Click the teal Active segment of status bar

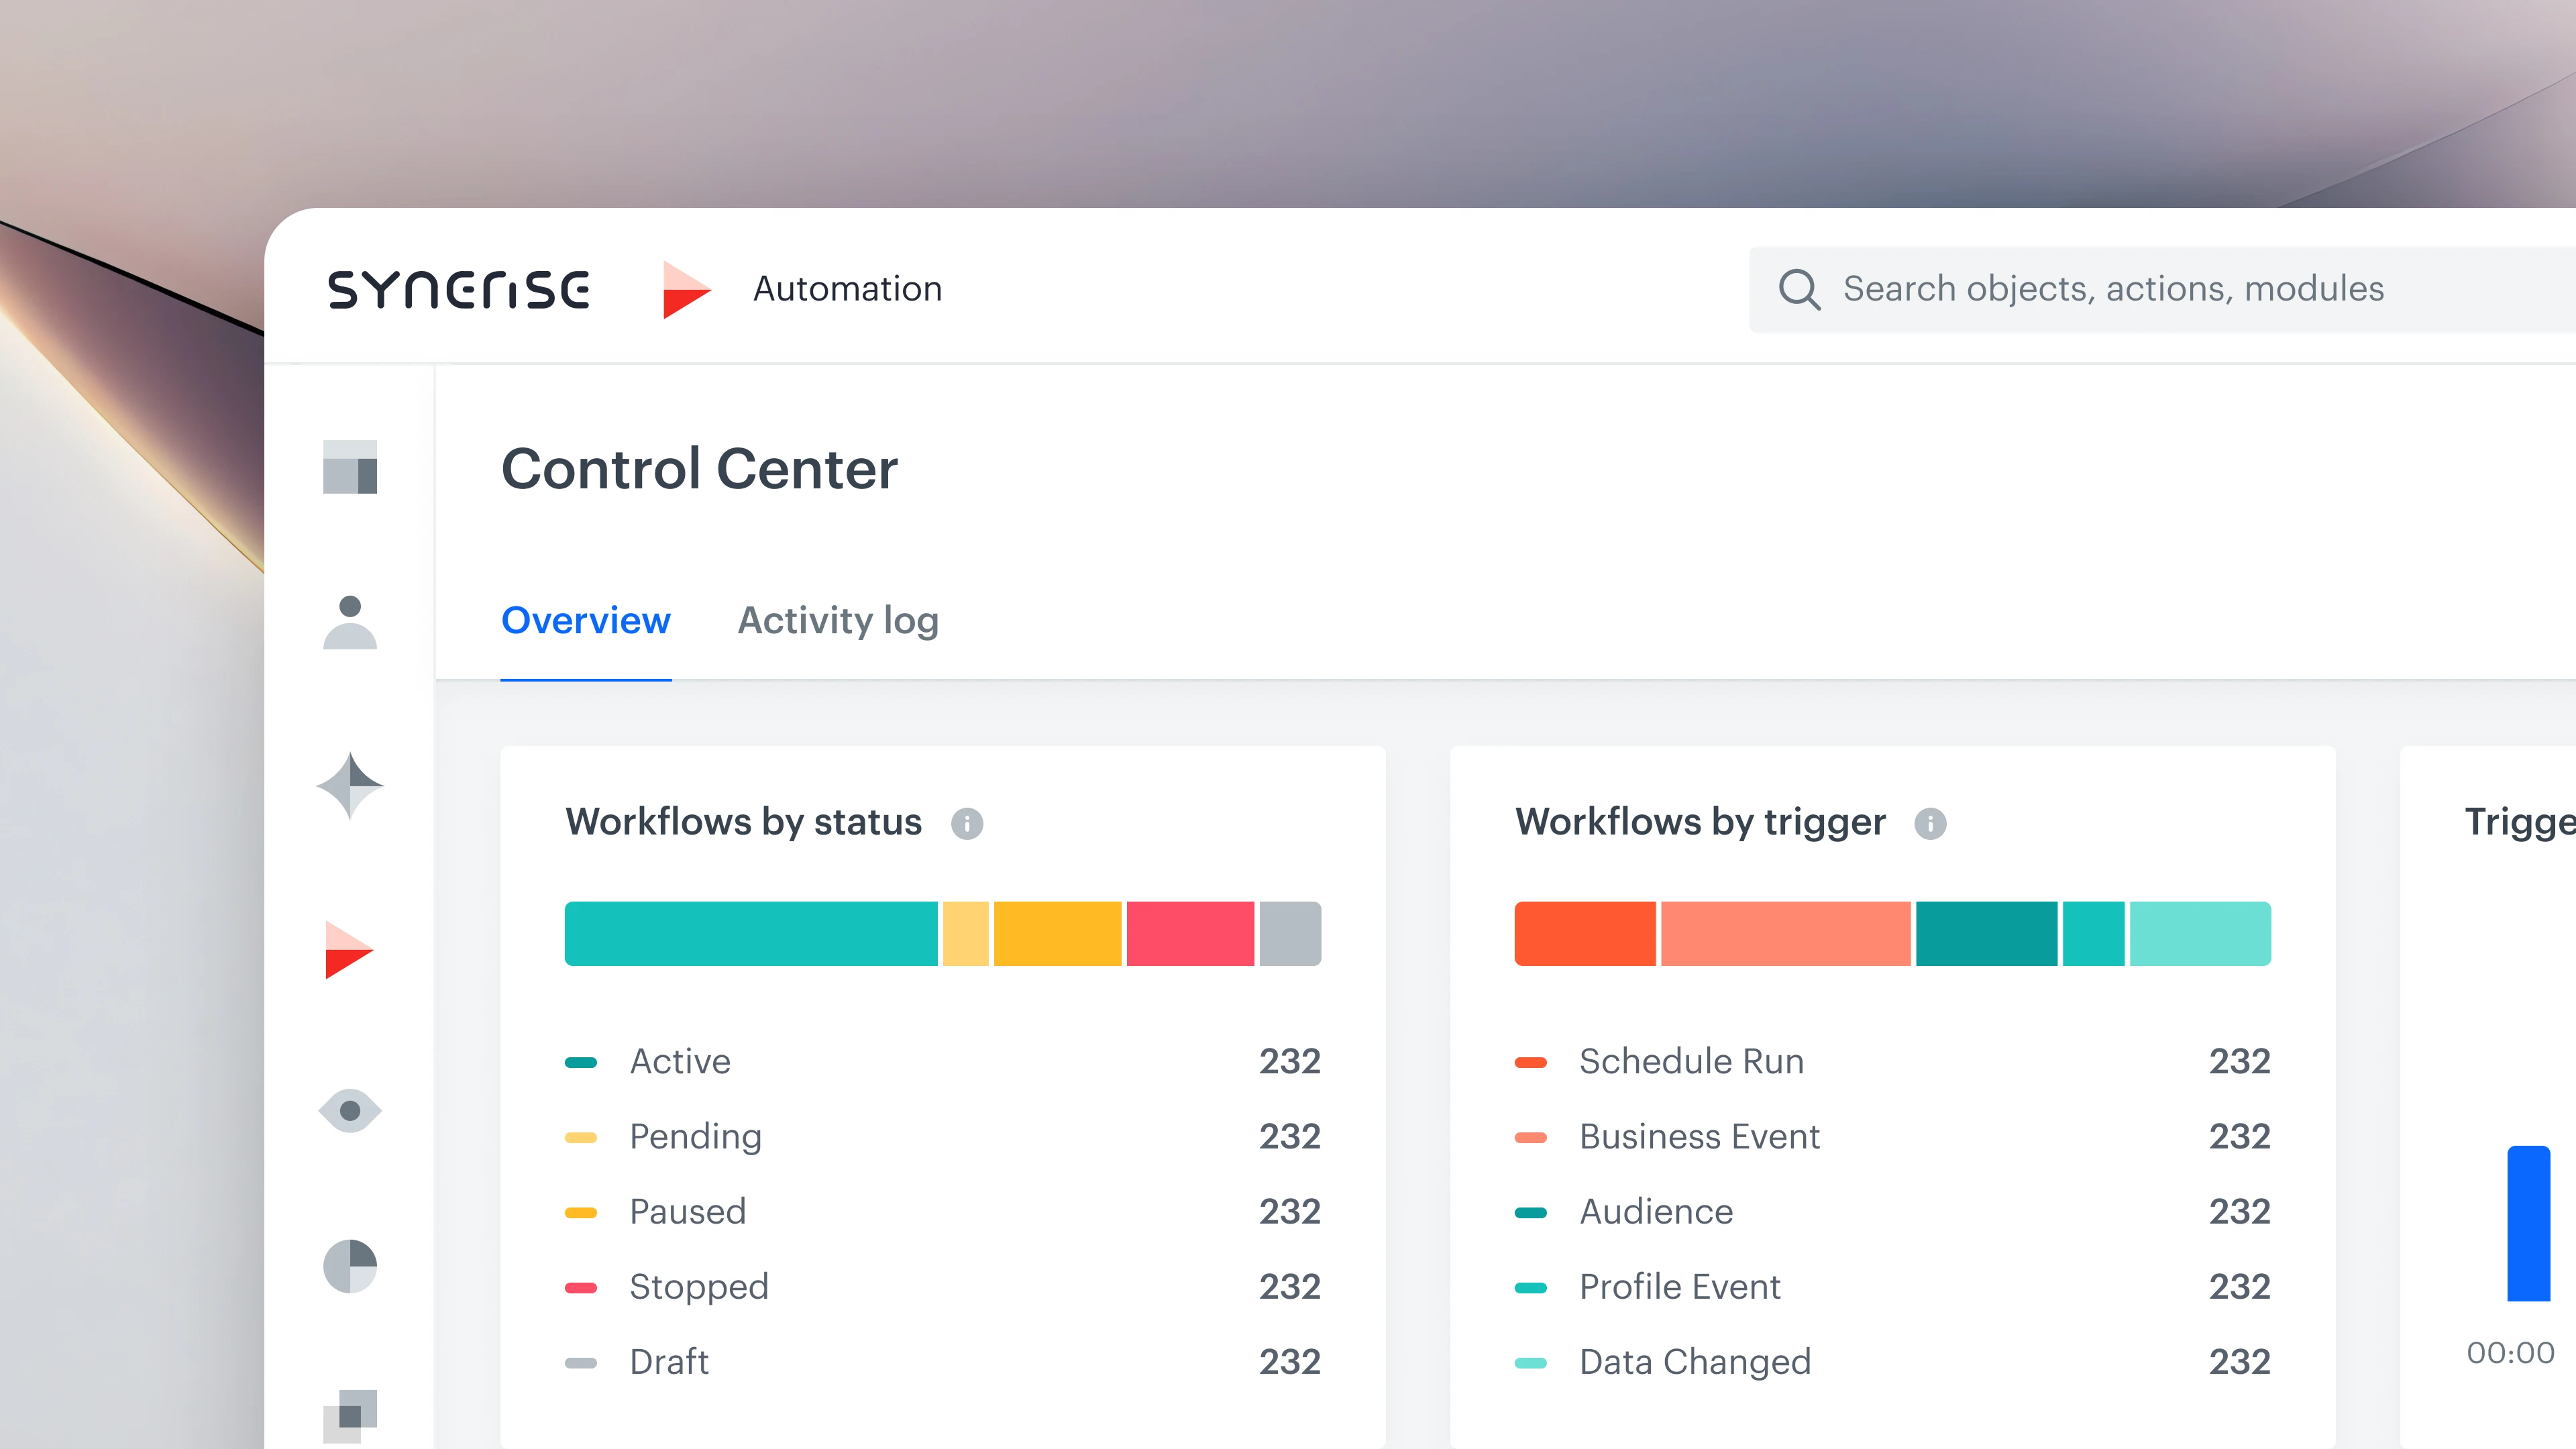[751, 934]
